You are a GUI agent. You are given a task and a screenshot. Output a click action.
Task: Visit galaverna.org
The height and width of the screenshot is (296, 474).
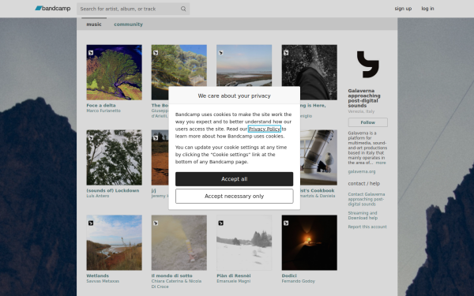pyautogui.click(x=362, y=171)
